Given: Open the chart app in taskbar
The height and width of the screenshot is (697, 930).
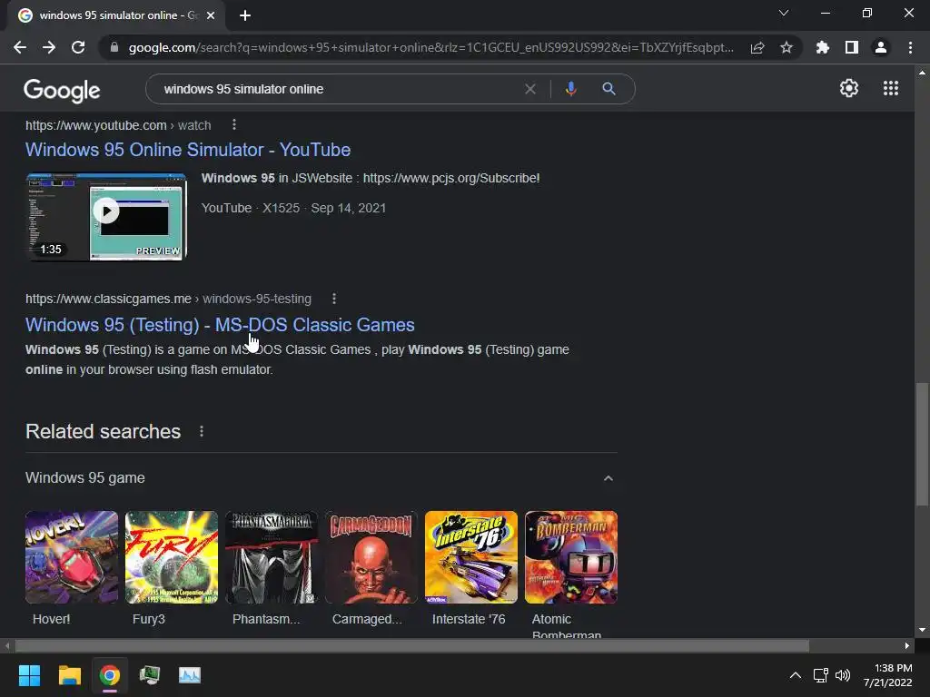Looking at the screenshot, I should point(190,675).
